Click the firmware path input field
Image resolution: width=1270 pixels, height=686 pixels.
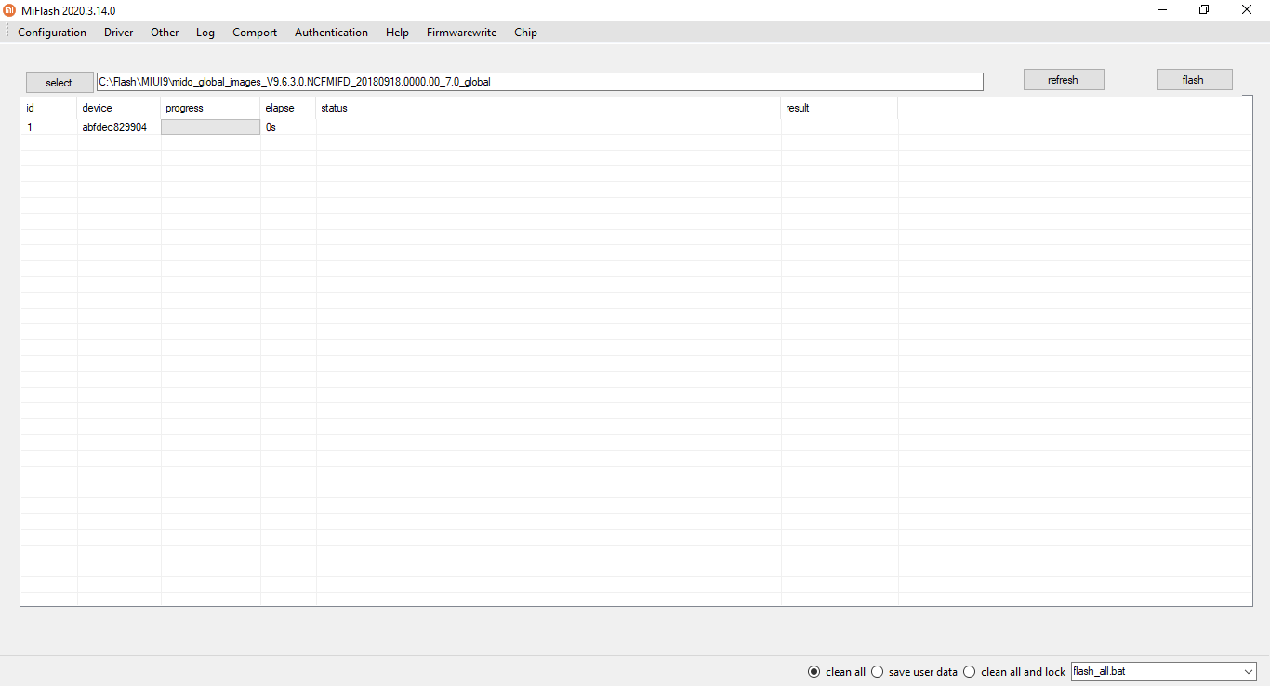[x=539, y=82]
